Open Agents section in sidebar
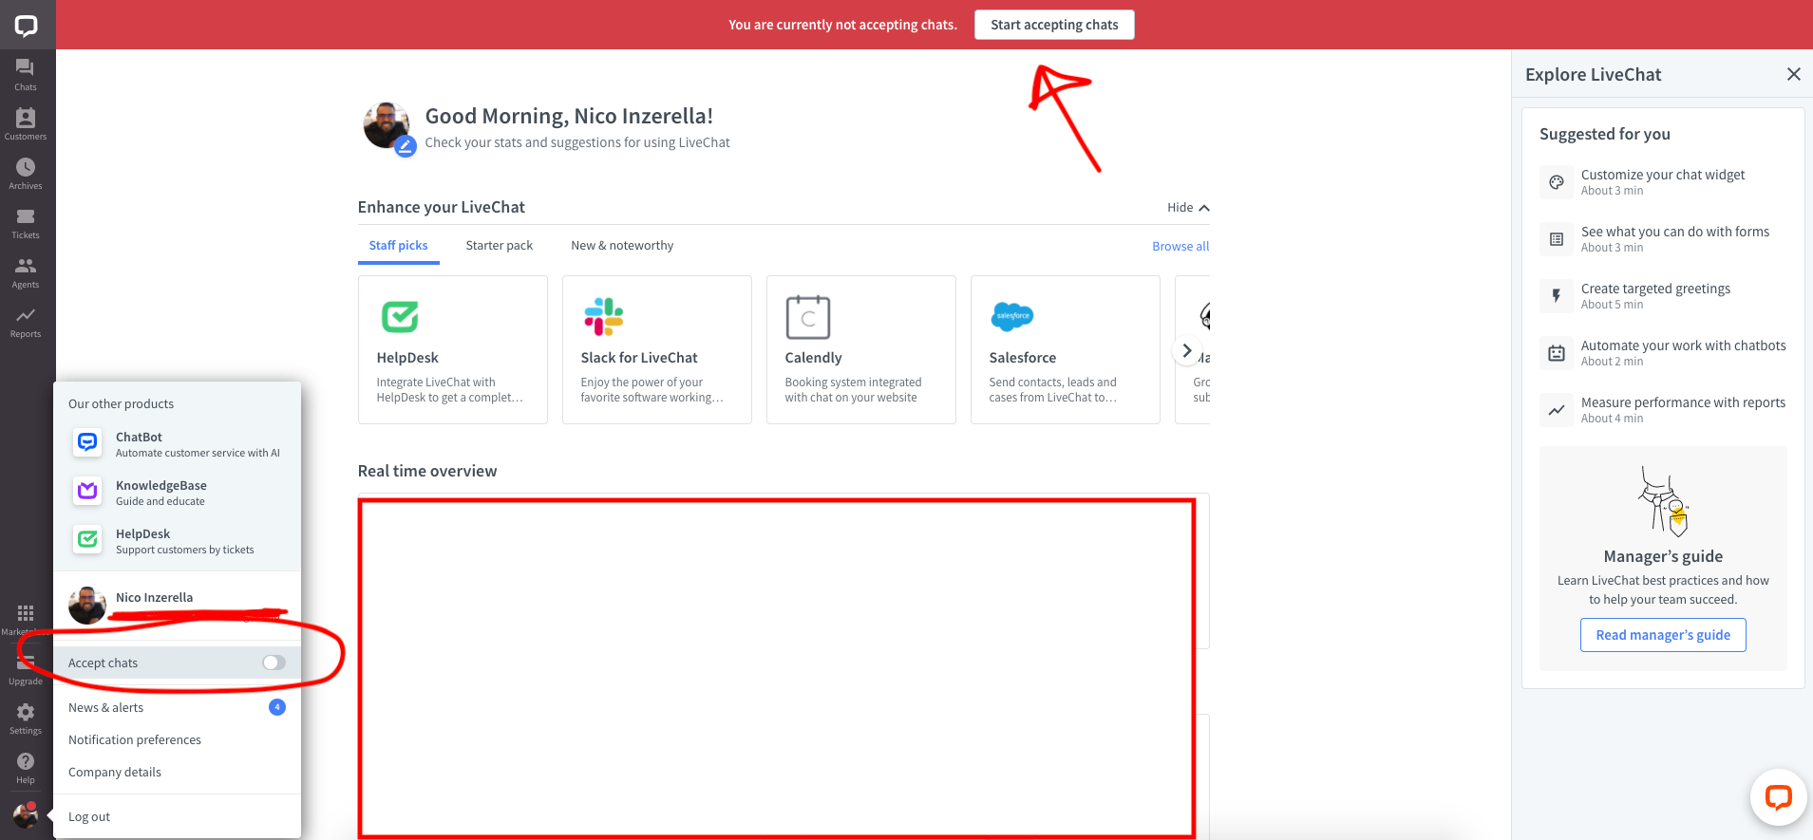This screenshot has width=1813, height=840. [x=26, y=271]
